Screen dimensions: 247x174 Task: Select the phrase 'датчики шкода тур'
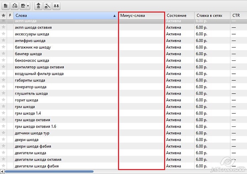coord(32,133)
